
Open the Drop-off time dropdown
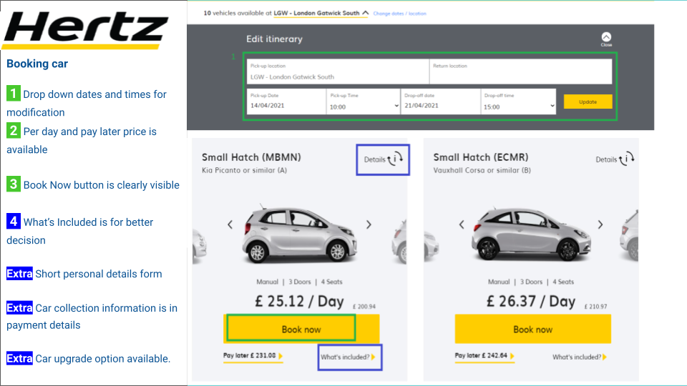pos(518,102)
